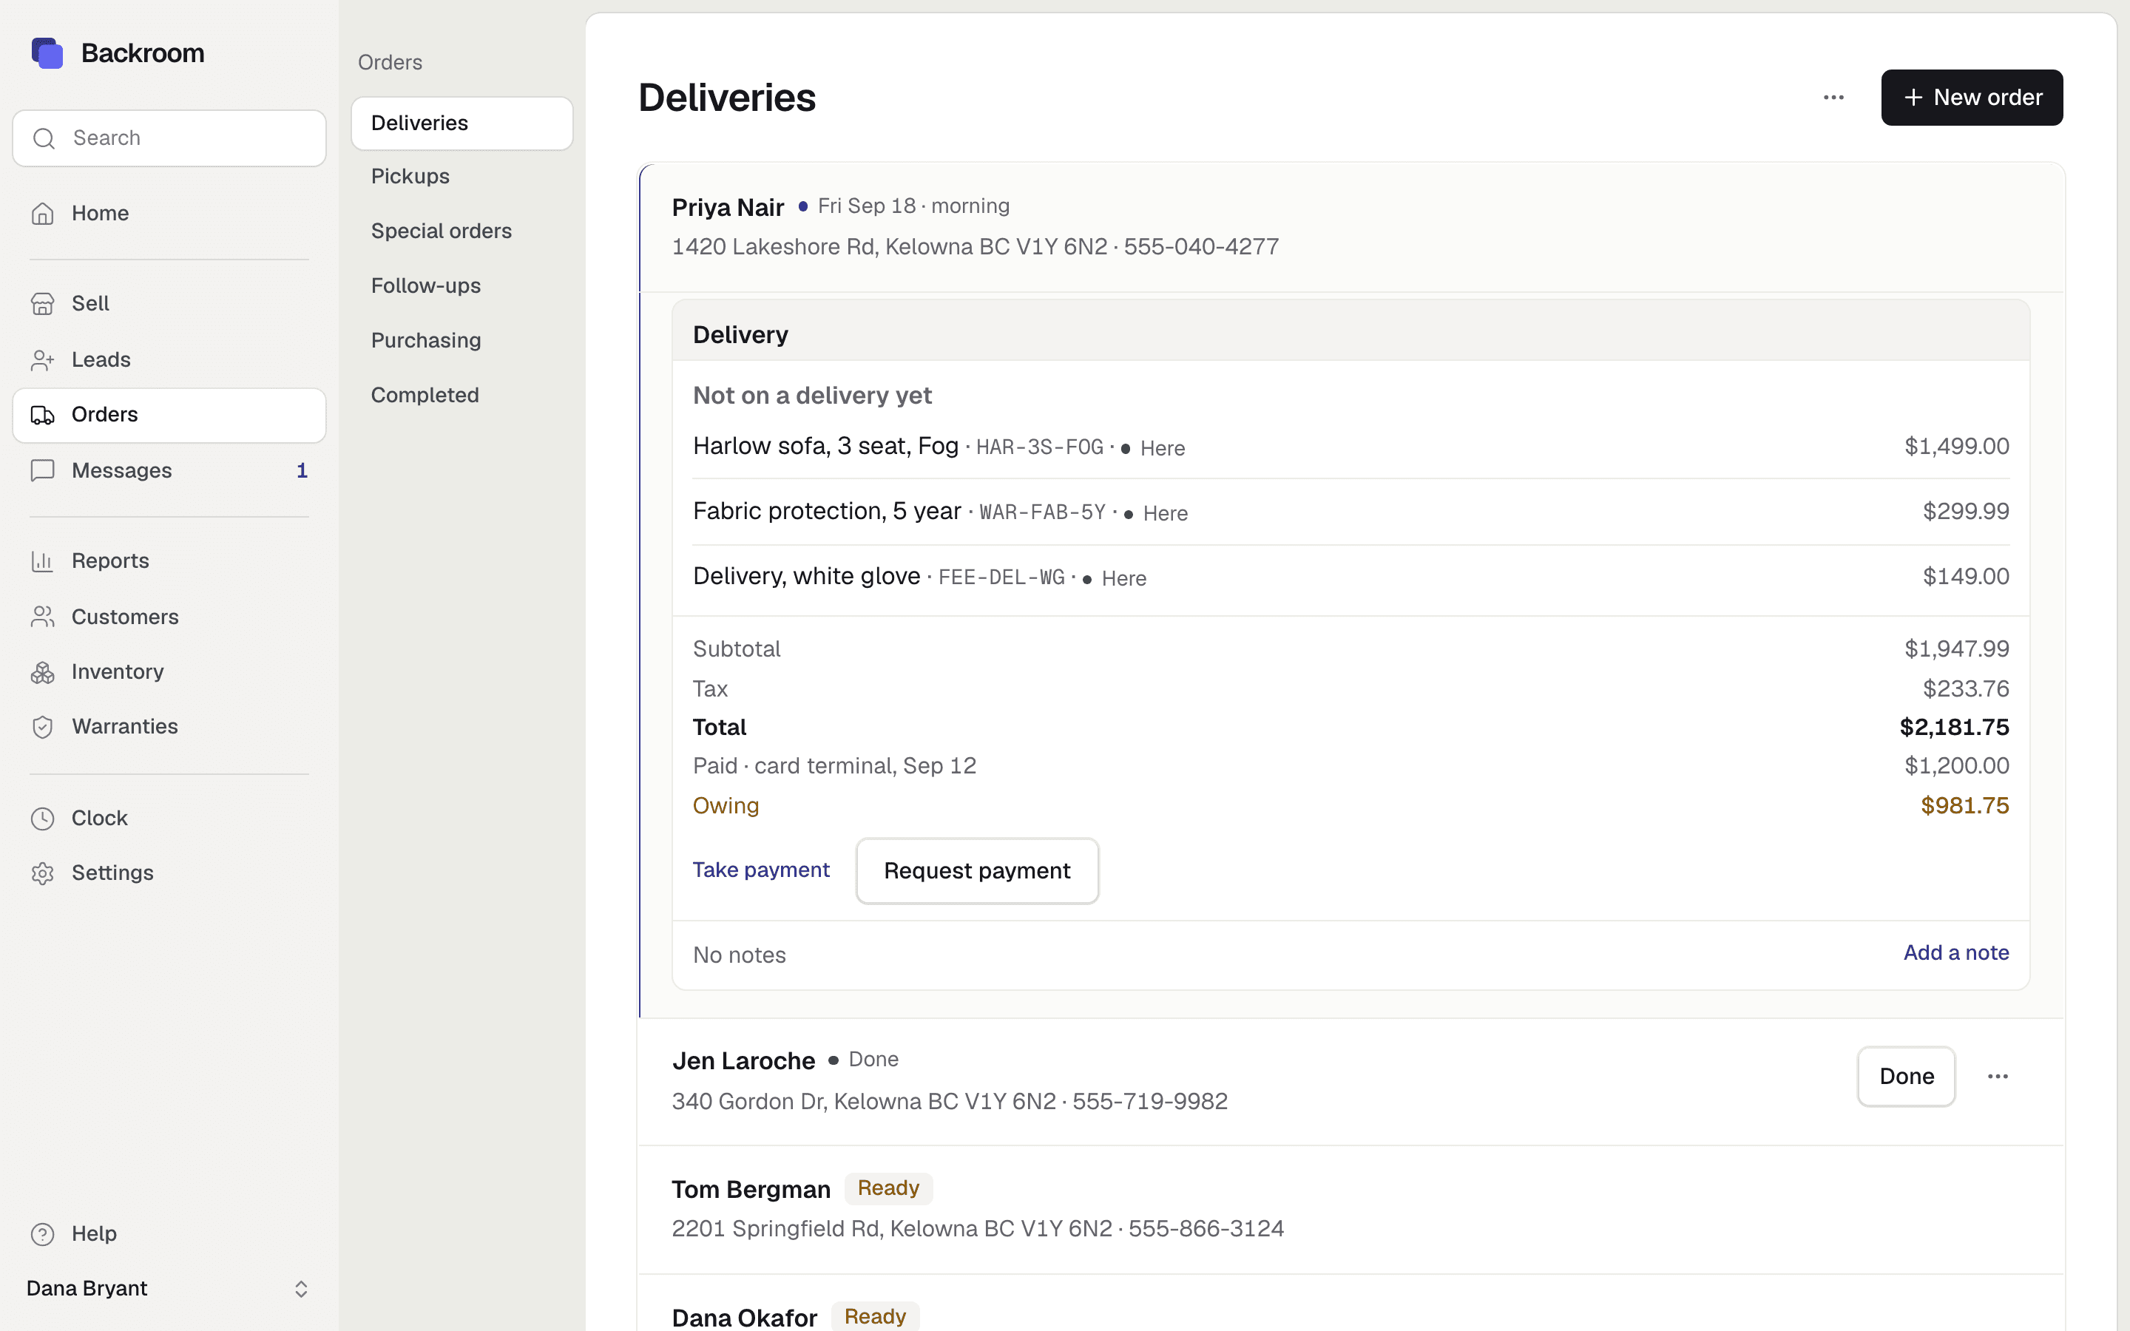This screenshot has width=2130, height=1331.
Task: Open Settings from the sidebar
Action: [x=169, y=873]
